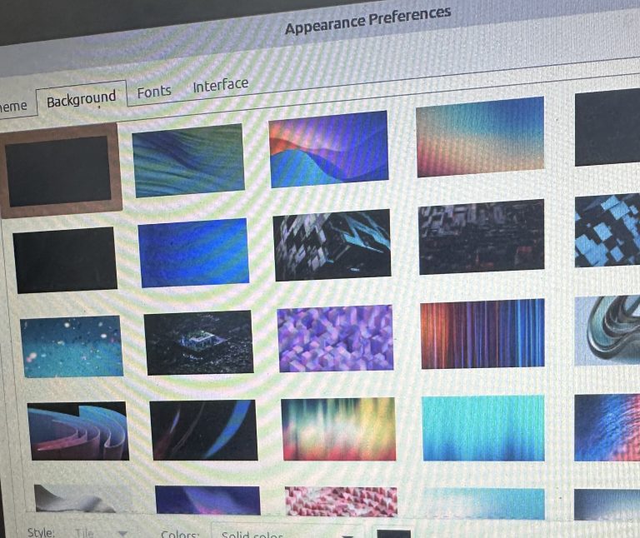Pick the purple and blue mountain waves wallpaper
The height and width of the screenshot is (538, 640).
pyautogui.click(x=329, y=148)
